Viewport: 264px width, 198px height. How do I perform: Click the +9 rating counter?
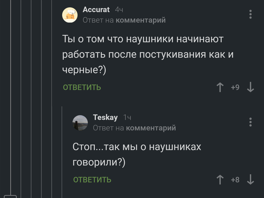(x=235, y=87)
